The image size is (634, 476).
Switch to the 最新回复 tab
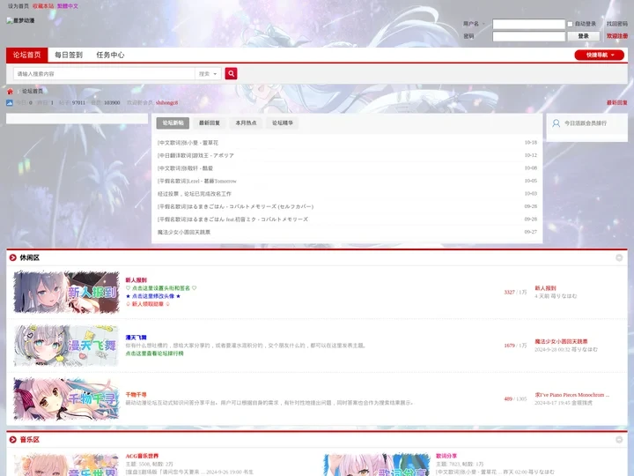coord(210,123)
